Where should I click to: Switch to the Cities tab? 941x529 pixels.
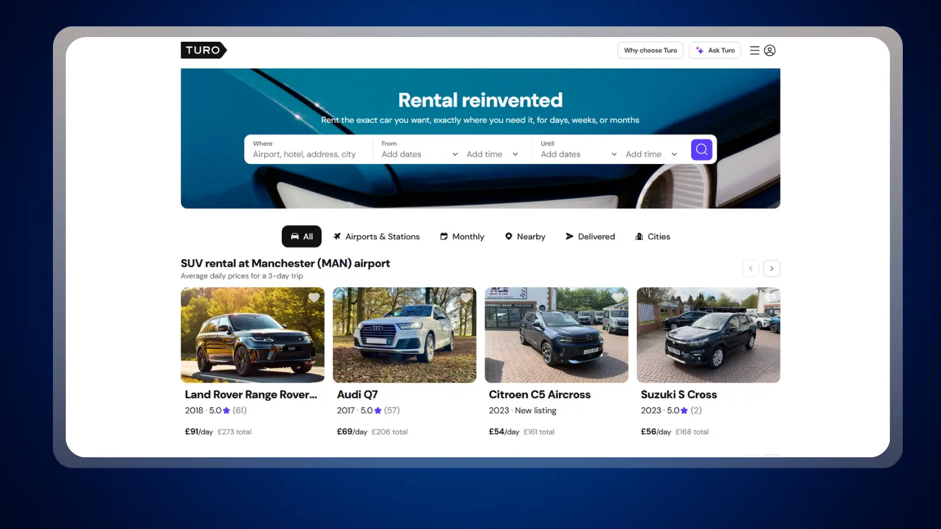coord(653,236)
